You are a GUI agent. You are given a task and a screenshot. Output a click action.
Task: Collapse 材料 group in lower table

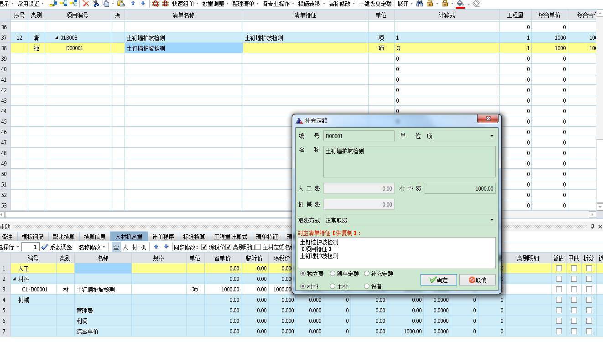click(14, 279)
